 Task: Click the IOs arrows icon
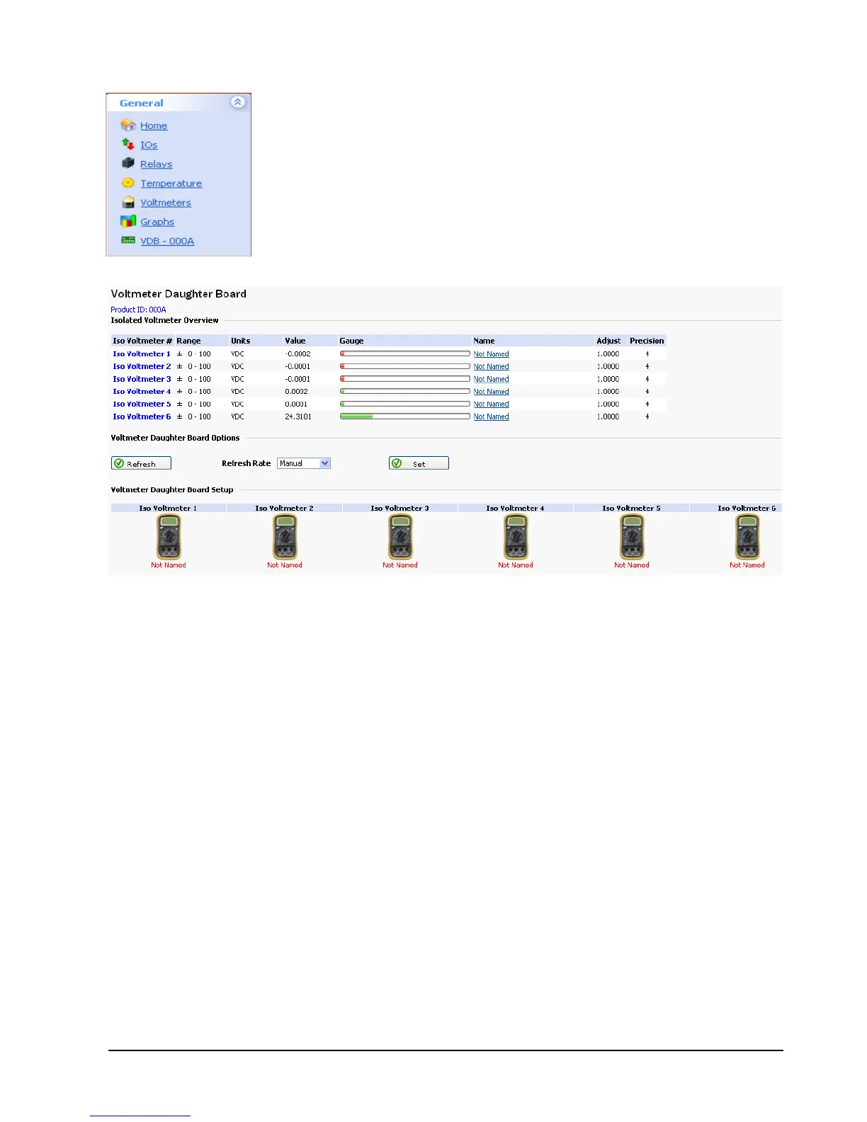[128, 144]
